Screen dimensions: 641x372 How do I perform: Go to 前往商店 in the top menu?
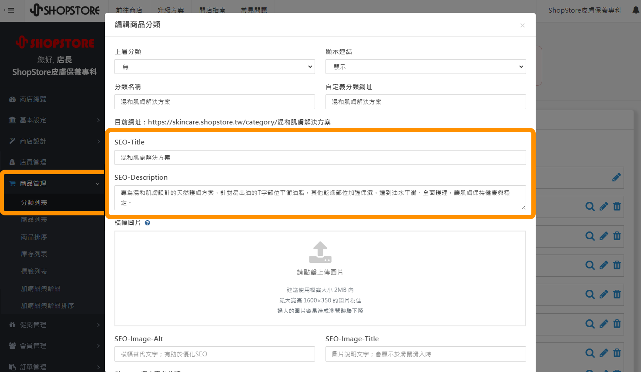click(129, 10)
